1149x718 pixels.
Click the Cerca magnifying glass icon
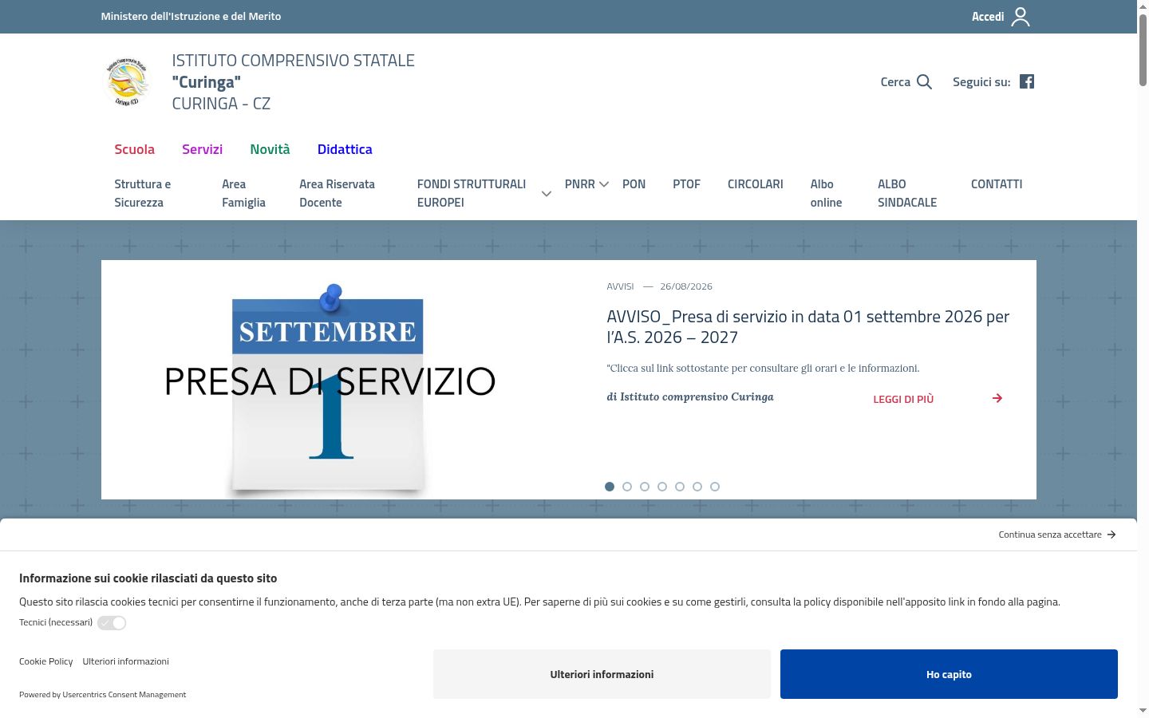(924, 81)
